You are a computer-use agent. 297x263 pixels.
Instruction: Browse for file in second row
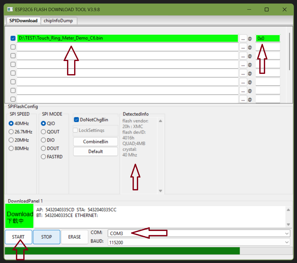243,47
